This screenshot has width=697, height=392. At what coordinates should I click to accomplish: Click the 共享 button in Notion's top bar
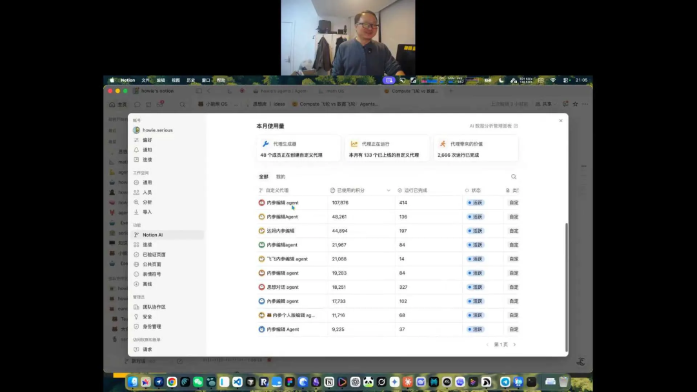(545, 104)
